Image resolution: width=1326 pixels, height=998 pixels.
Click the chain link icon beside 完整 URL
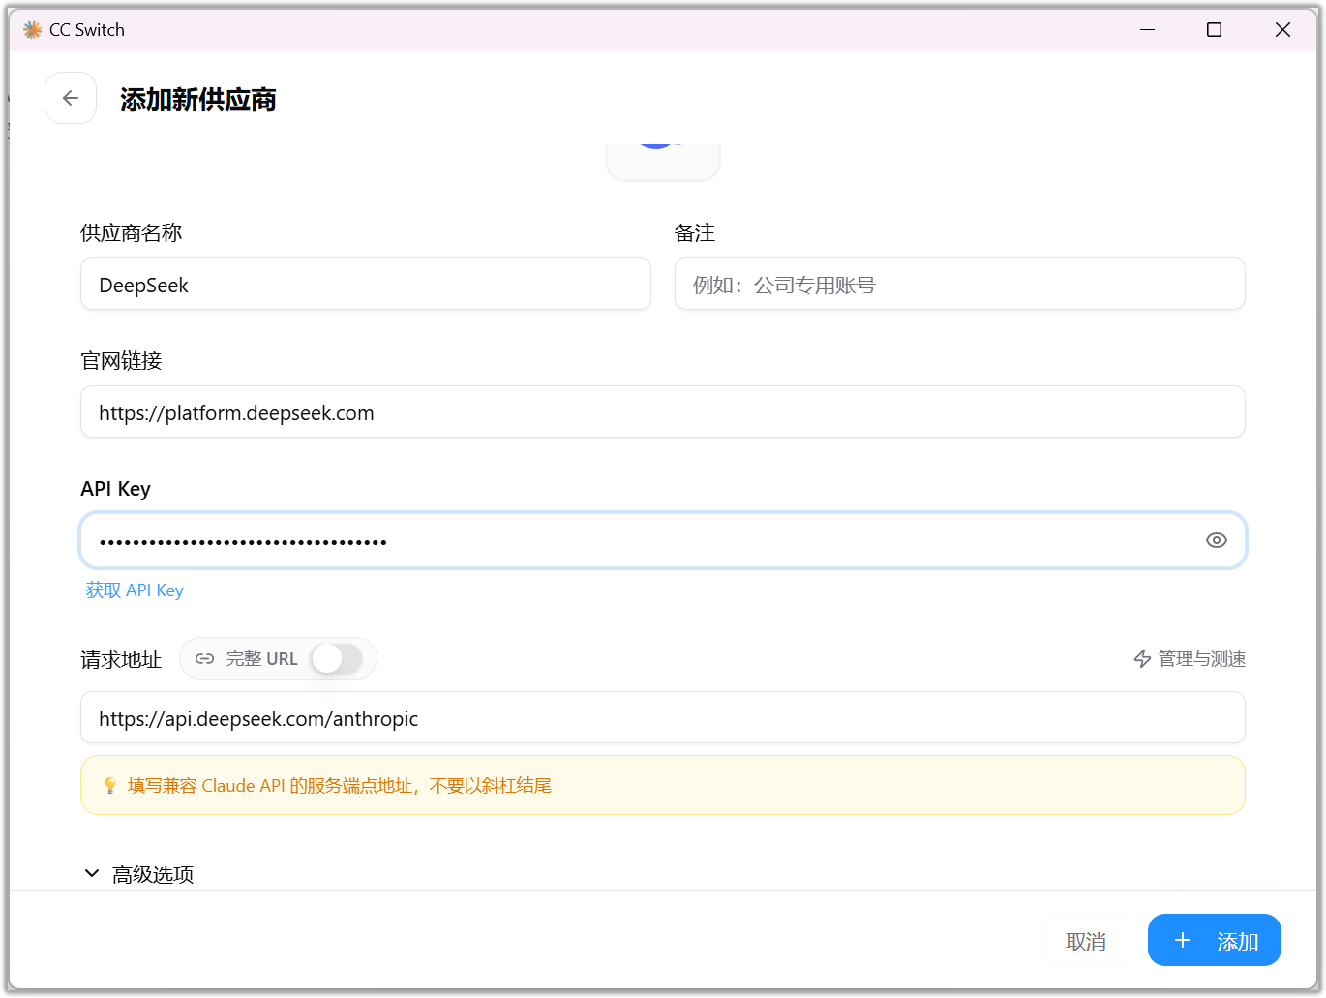point(204,659)
